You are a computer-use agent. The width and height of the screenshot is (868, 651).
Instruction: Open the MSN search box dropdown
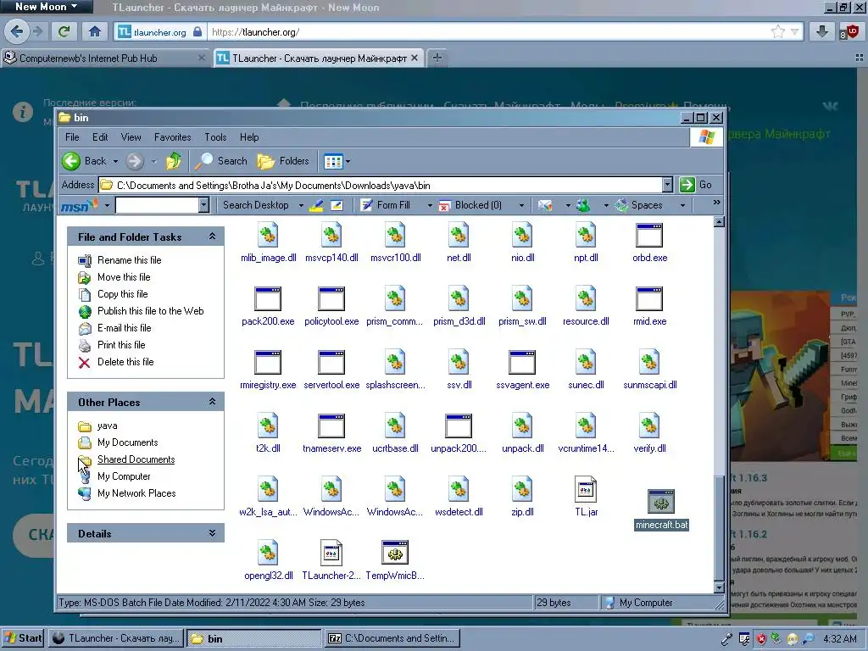coord(203,205)
